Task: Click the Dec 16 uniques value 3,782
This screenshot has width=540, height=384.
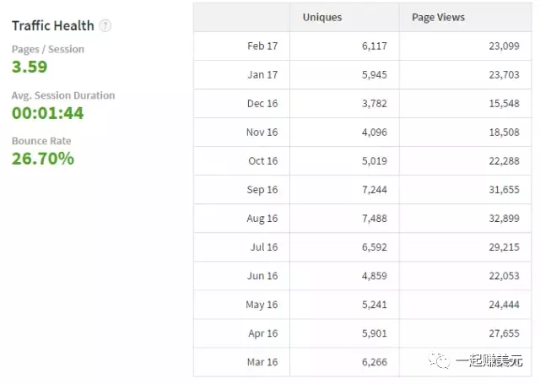Action: coord(375,103)
